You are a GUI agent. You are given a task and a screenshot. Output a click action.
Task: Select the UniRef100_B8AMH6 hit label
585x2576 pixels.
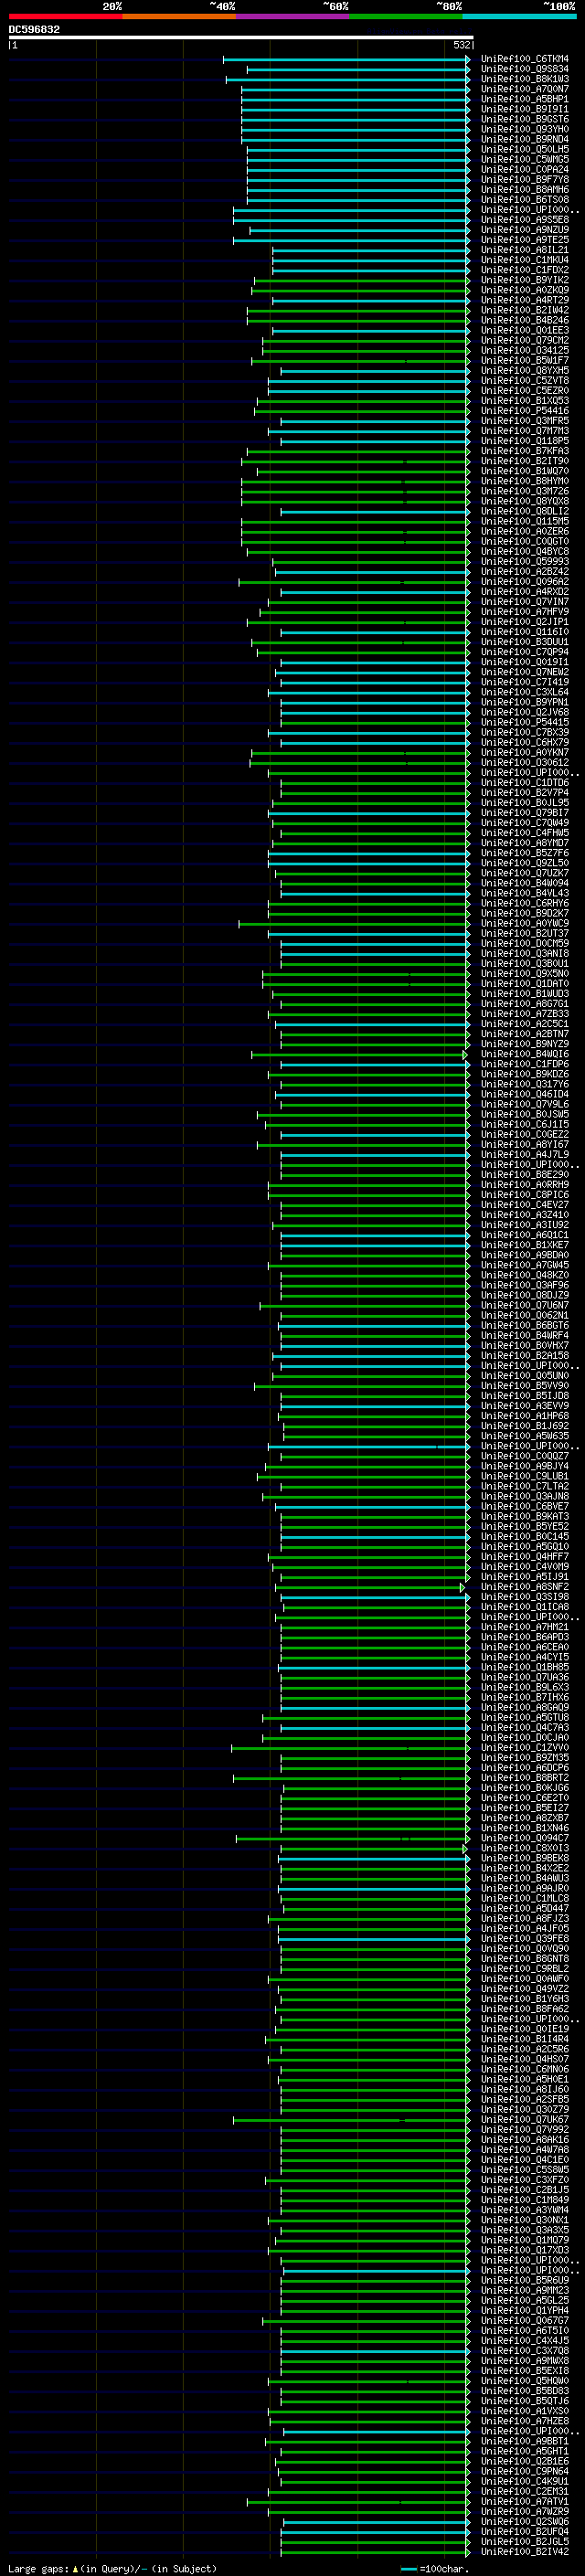point(524,189)
